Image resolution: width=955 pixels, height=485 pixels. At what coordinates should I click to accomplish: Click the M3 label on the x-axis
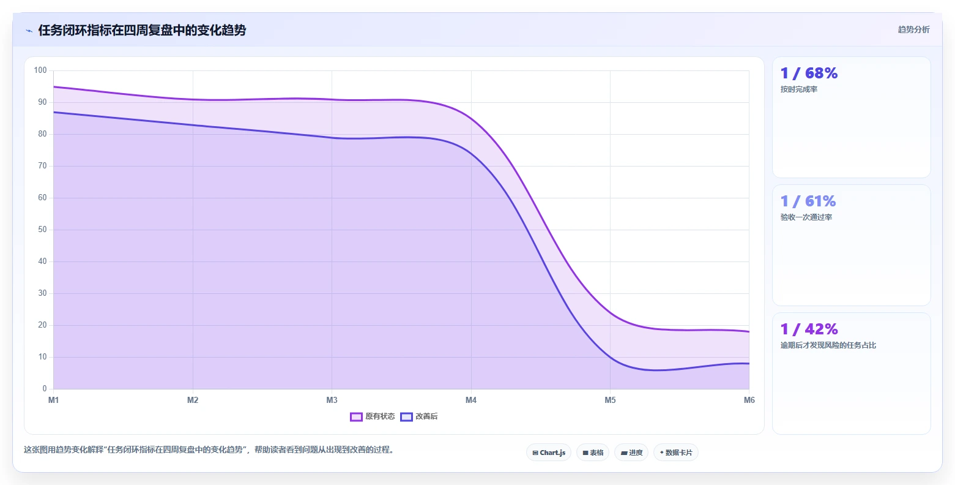(332, 400)
